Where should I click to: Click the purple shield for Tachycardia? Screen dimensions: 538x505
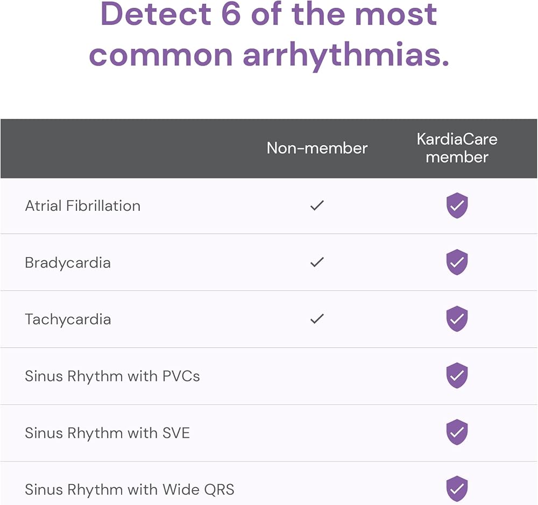[457, 319]
